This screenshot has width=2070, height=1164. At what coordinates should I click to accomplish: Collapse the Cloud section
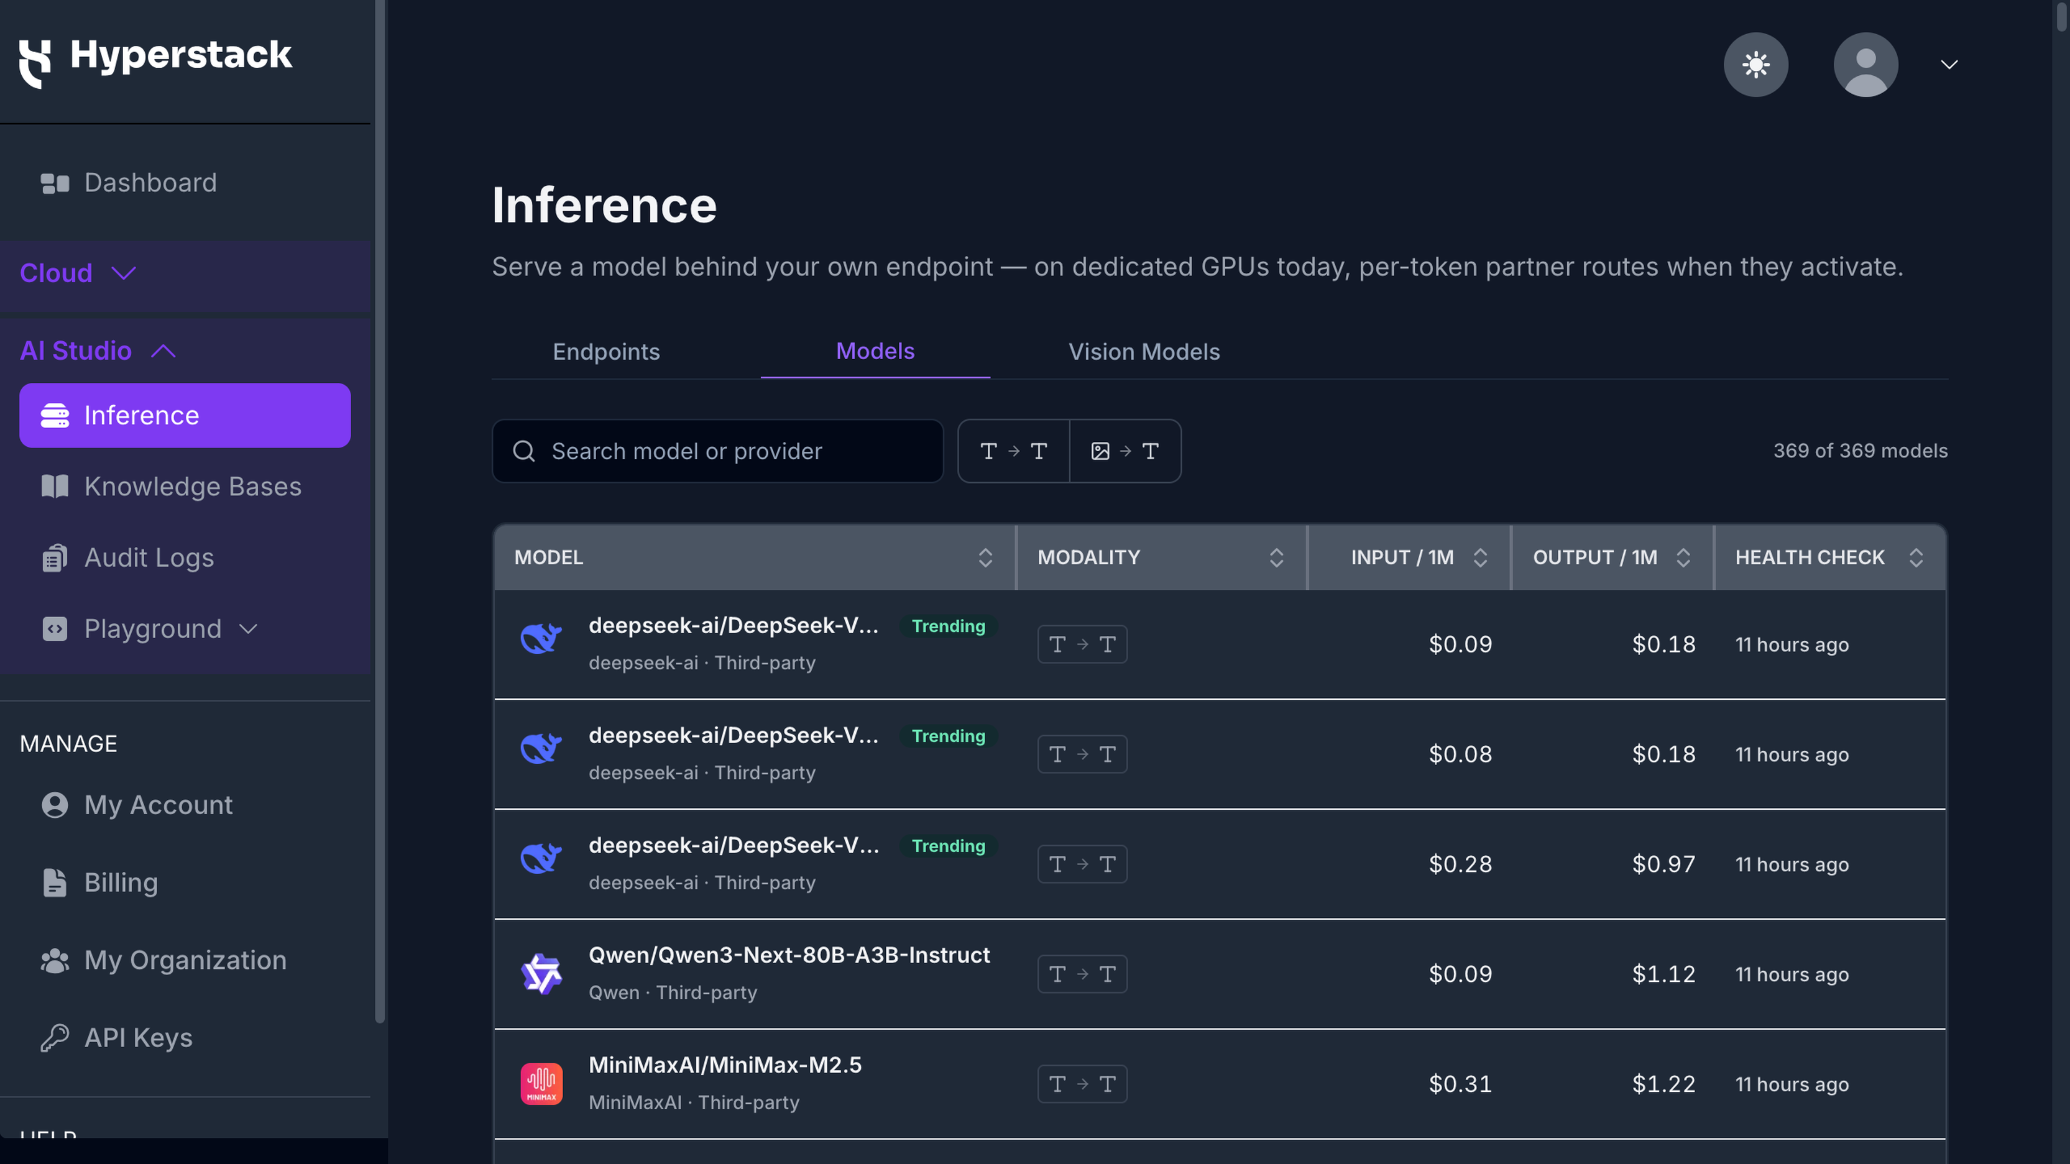(123, 274)
